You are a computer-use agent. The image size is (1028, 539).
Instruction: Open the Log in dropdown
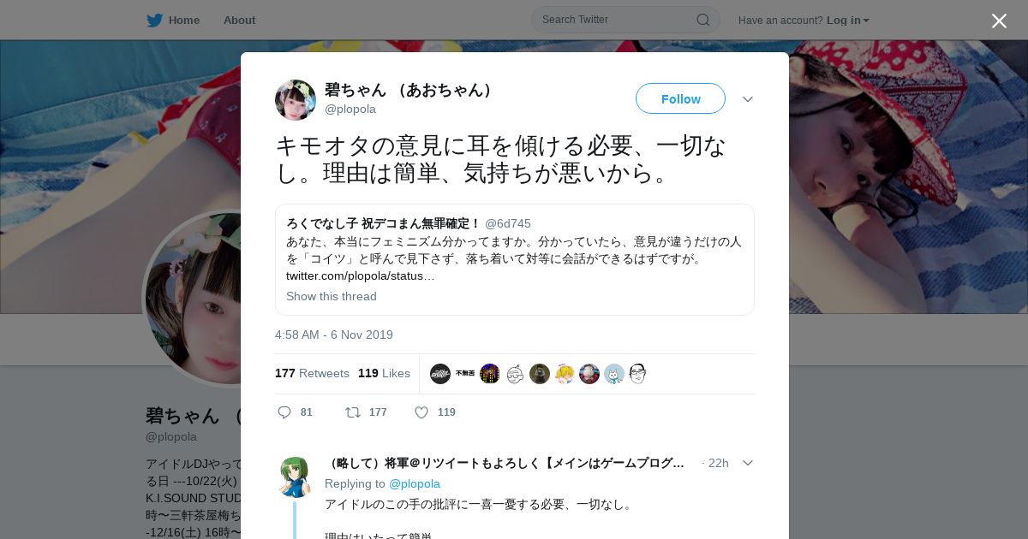coord(847,21)
